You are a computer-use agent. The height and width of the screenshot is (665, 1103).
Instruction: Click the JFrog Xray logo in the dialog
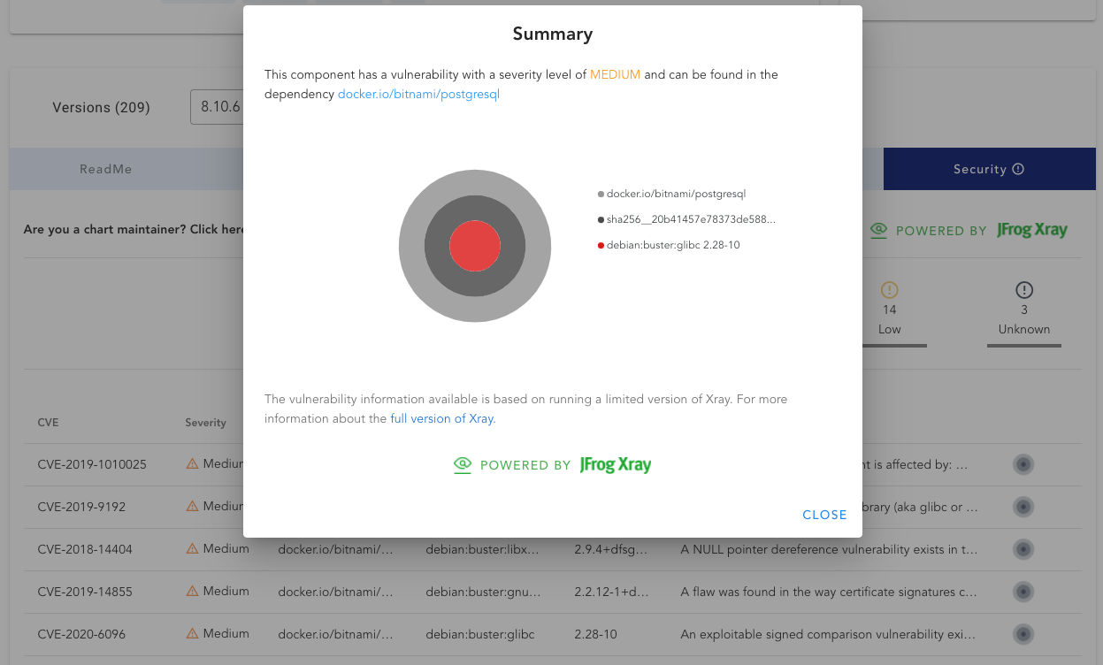(x=616, y=464)
